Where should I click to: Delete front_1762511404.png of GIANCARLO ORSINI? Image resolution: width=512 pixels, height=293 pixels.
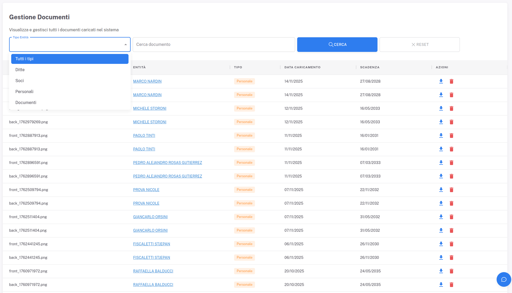pyautogui.click(x=451, y=217)
